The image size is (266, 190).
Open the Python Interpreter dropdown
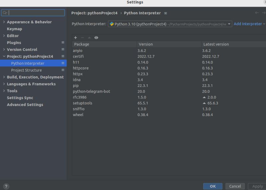point(170,24)
